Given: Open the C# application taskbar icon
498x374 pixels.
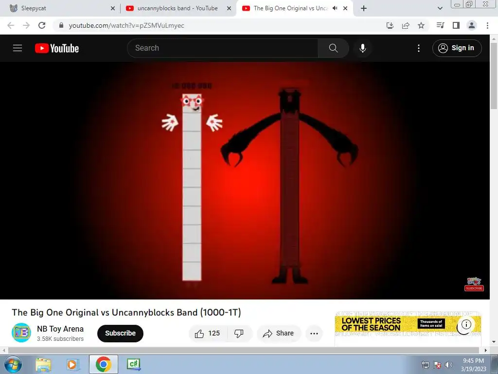Looking at the screenshot, I should coord(133,364).
